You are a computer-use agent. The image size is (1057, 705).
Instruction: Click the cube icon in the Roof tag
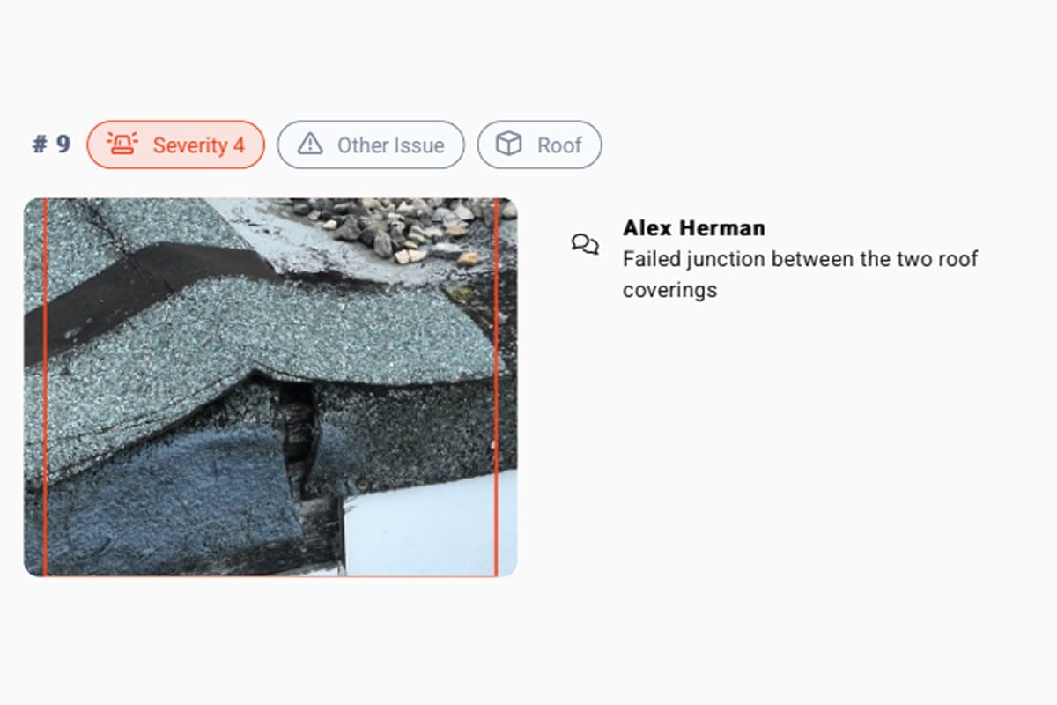point(508,144)
